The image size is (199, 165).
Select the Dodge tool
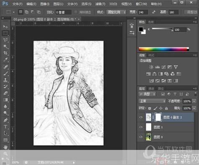5,113
